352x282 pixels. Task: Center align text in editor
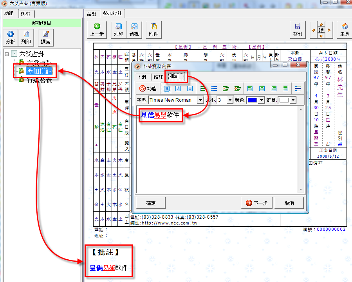262,88
